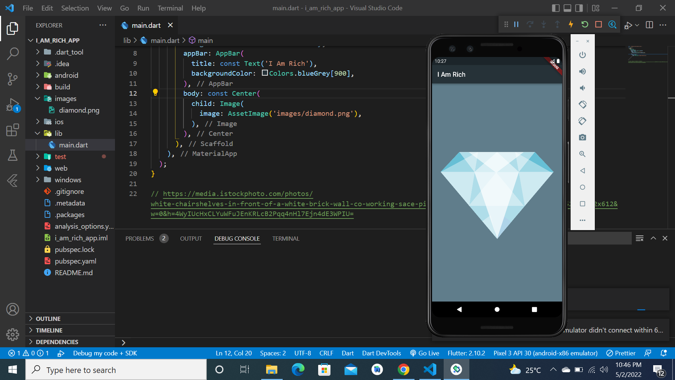
Task: Click Go Live in the status bar
Action: 424,353
